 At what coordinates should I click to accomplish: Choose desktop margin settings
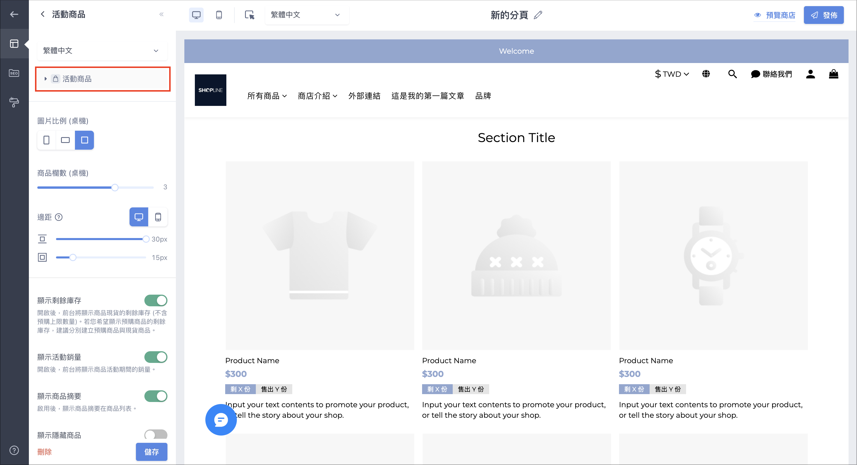[139, 217]
